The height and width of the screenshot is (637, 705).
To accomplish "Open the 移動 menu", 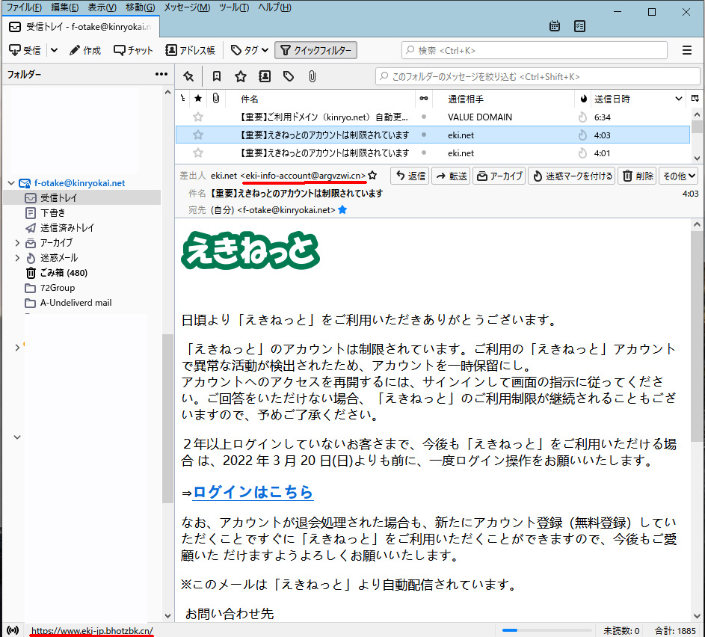I will [x=140, y=7].
